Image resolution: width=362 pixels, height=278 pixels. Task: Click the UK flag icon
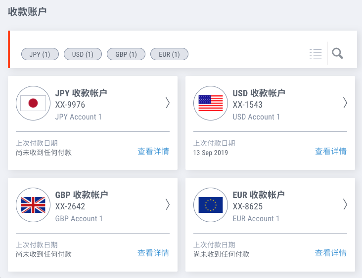[x=33, y=205]
